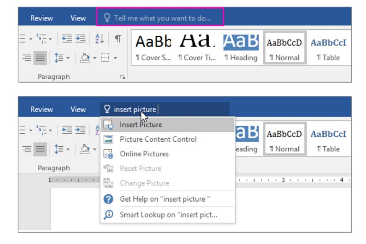
Task: Click the "Paragraph" group label in lower ribbon
Action: pyautogui.click(x=54, y=168)
